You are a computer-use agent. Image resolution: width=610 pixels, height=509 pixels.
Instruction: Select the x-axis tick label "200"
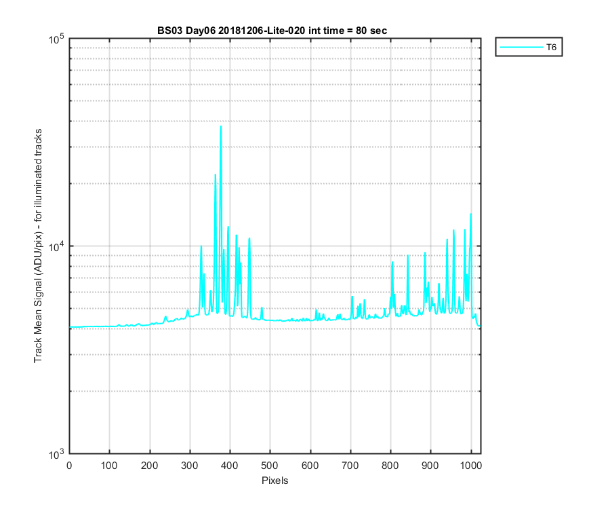[150, 466]
